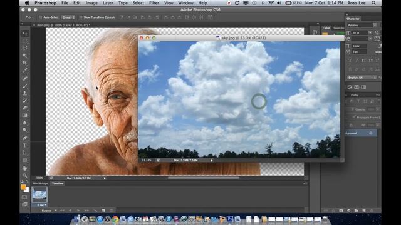Create a new layer in Layers panel

click(x=364, y=211)
